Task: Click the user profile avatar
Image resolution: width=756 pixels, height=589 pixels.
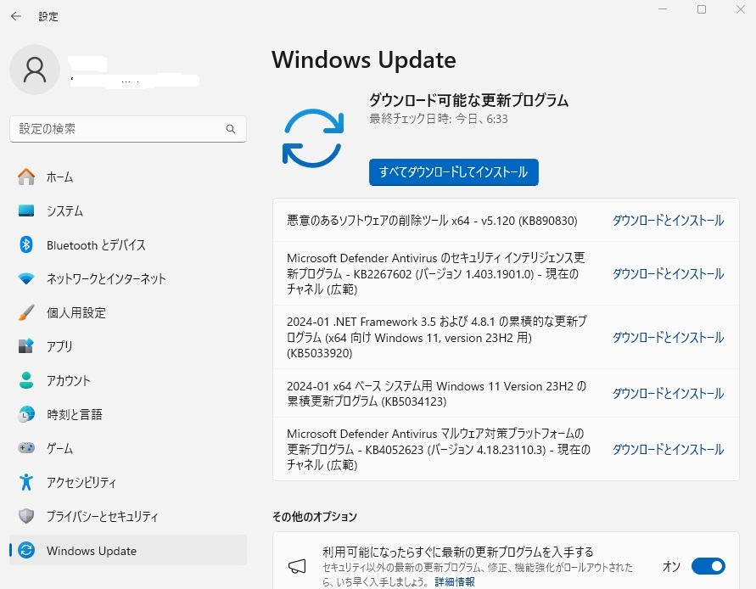Action: click(35, 70)
